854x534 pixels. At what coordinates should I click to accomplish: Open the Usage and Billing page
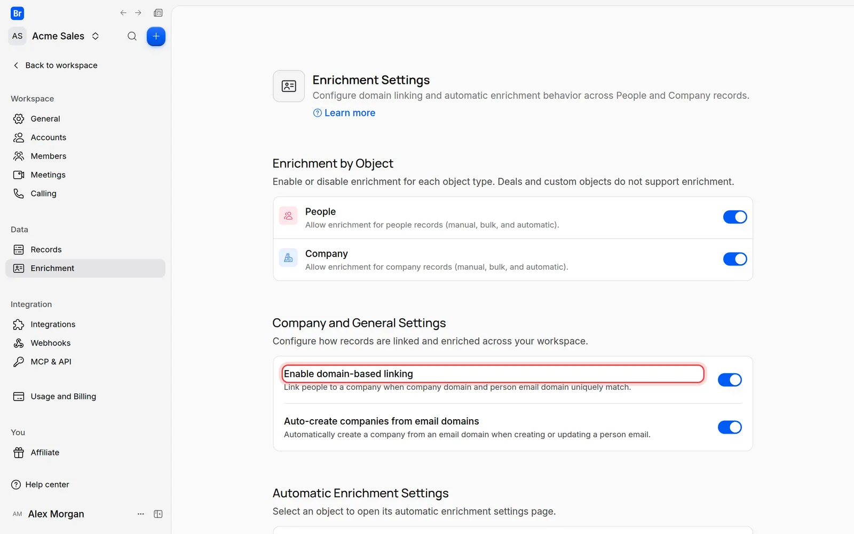click(x=85, y=396)
